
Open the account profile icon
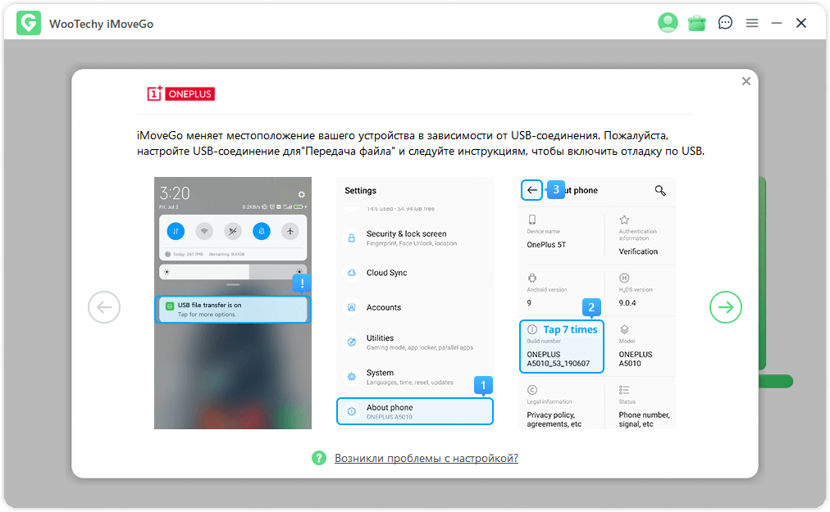point(668,22)
